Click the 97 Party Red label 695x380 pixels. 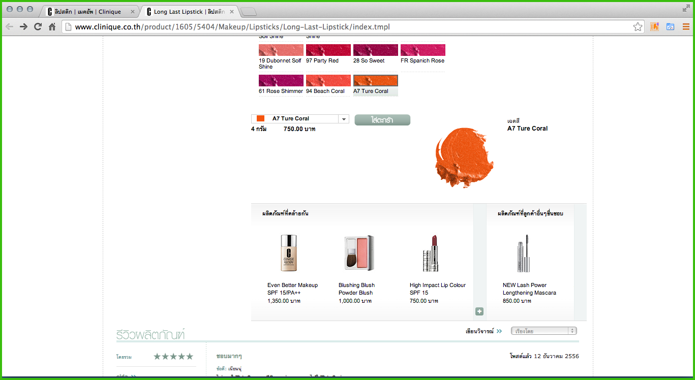click(x=322, y=61)
